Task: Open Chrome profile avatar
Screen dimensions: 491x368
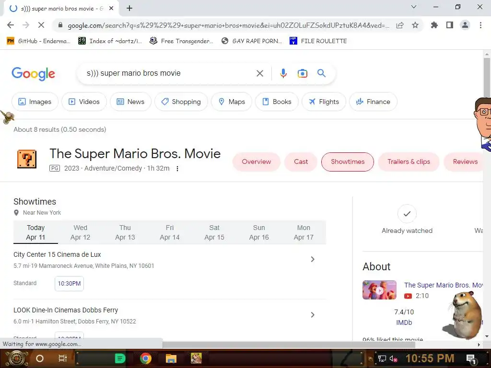Action: click(x=465, y=25)
